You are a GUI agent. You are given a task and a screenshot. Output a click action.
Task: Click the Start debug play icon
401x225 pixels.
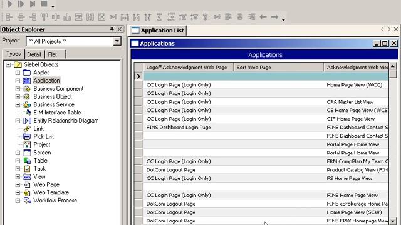pyautogui.click(x=10, y=4)
